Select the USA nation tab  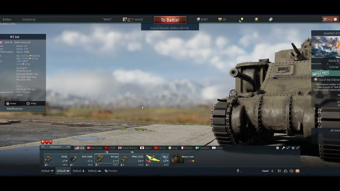(80, 148)
